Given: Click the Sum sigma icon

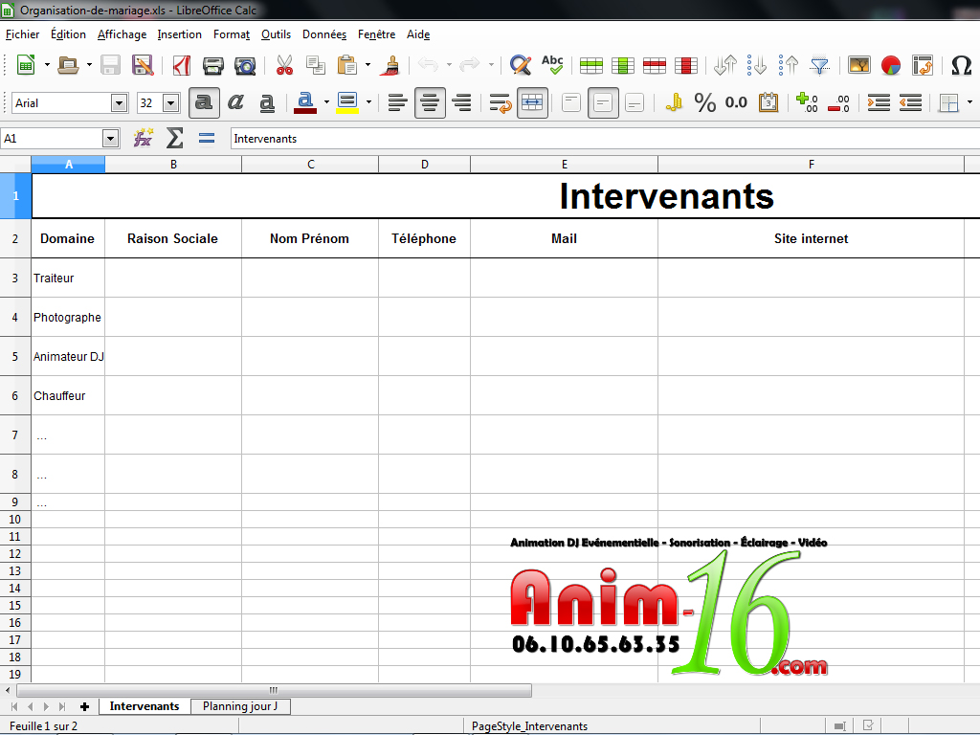Looking at the screenshot, I should pyautogui.click(x=175, y=138).
